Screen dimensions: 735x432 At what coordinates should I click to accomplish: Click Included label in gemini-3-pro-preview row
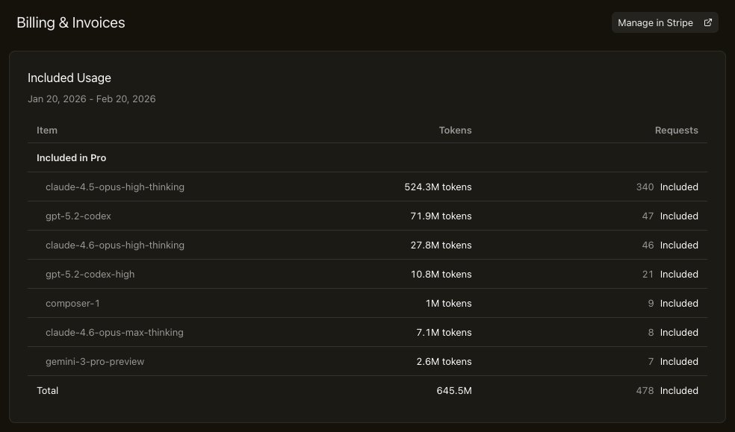coord(679,361)
